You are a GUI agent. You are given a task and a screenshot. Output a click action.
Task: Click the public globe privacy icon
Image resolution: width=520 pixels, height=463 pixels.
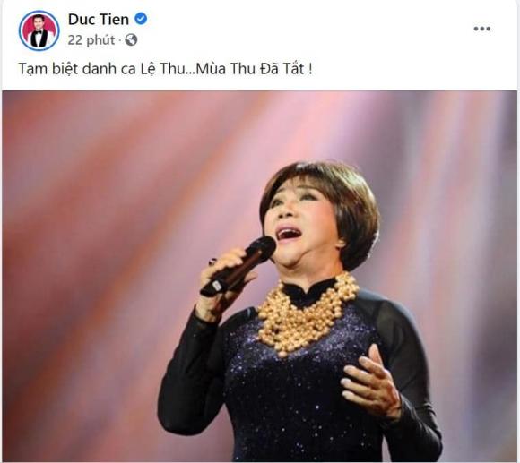(x=131, y=40)
